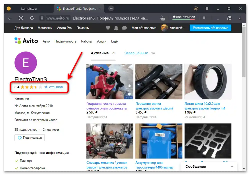This screenshot has height=175, width=250.
Task: Open Мои объявления
Action: (144, 28)
